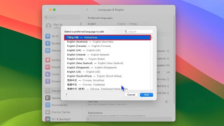Open the Control Center icon

tap(48, 112)
